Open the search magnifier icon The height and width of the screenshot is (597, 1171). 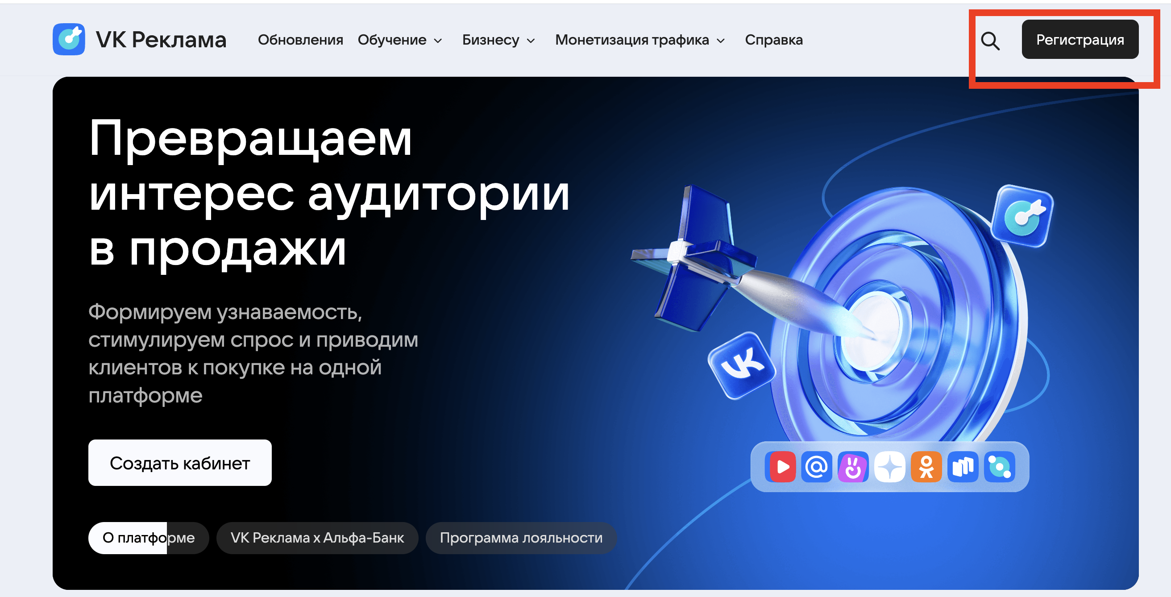(x=990, y=41)
